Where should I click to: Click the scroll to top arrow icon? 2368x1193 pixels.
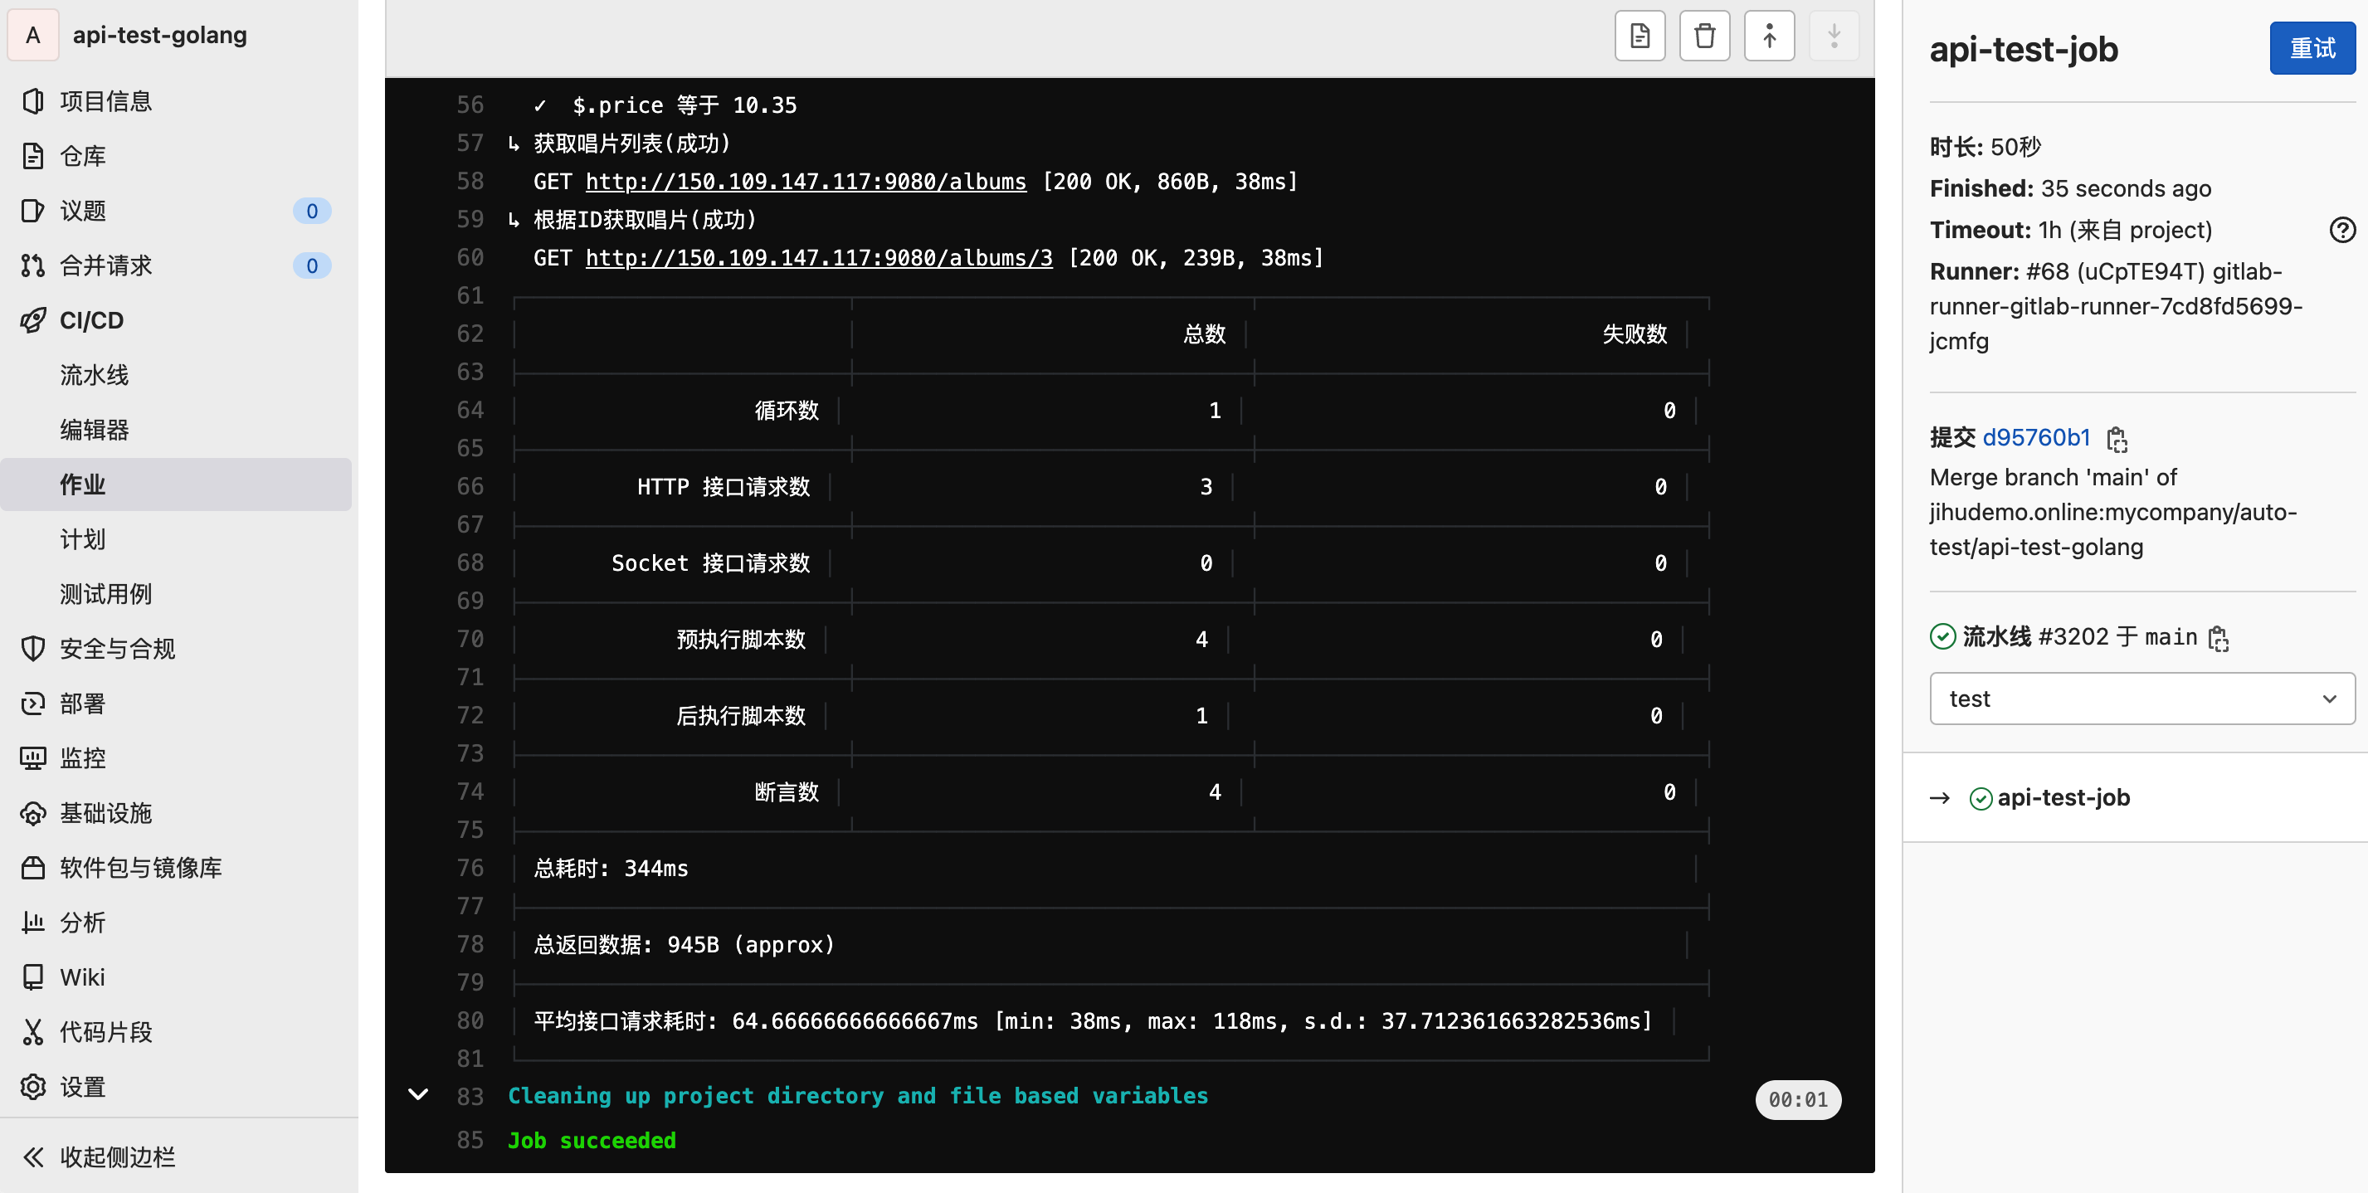pyautogui.click(x=1768, y=36)
